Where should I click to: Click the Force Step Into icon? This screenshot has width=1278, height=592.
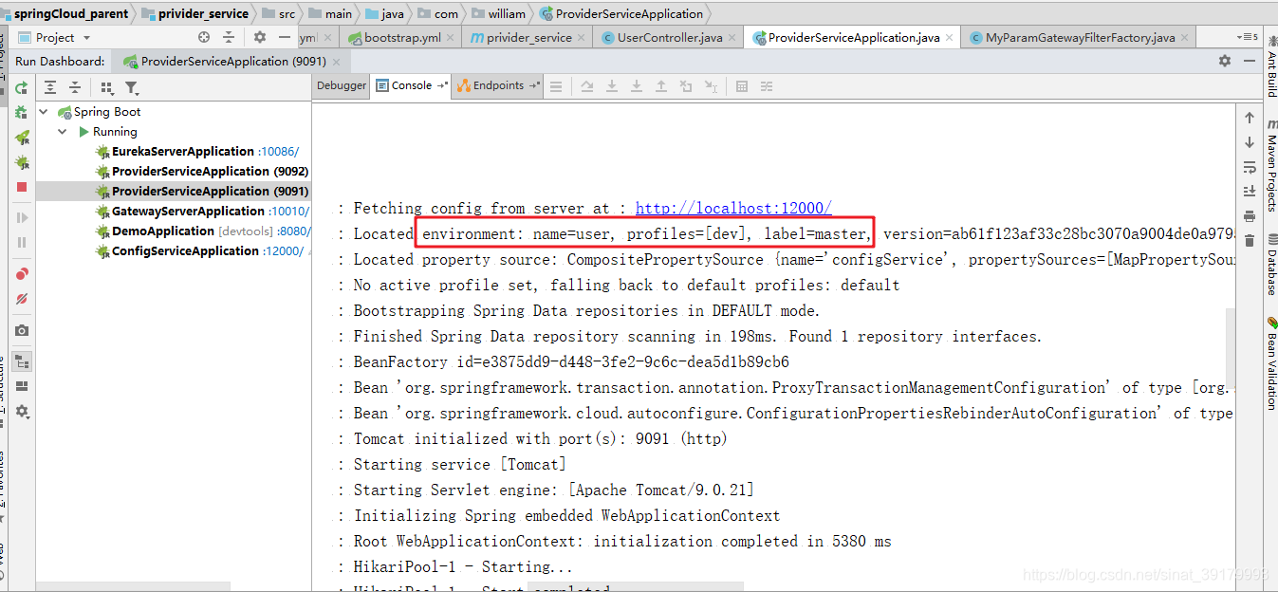pos(637,86)
